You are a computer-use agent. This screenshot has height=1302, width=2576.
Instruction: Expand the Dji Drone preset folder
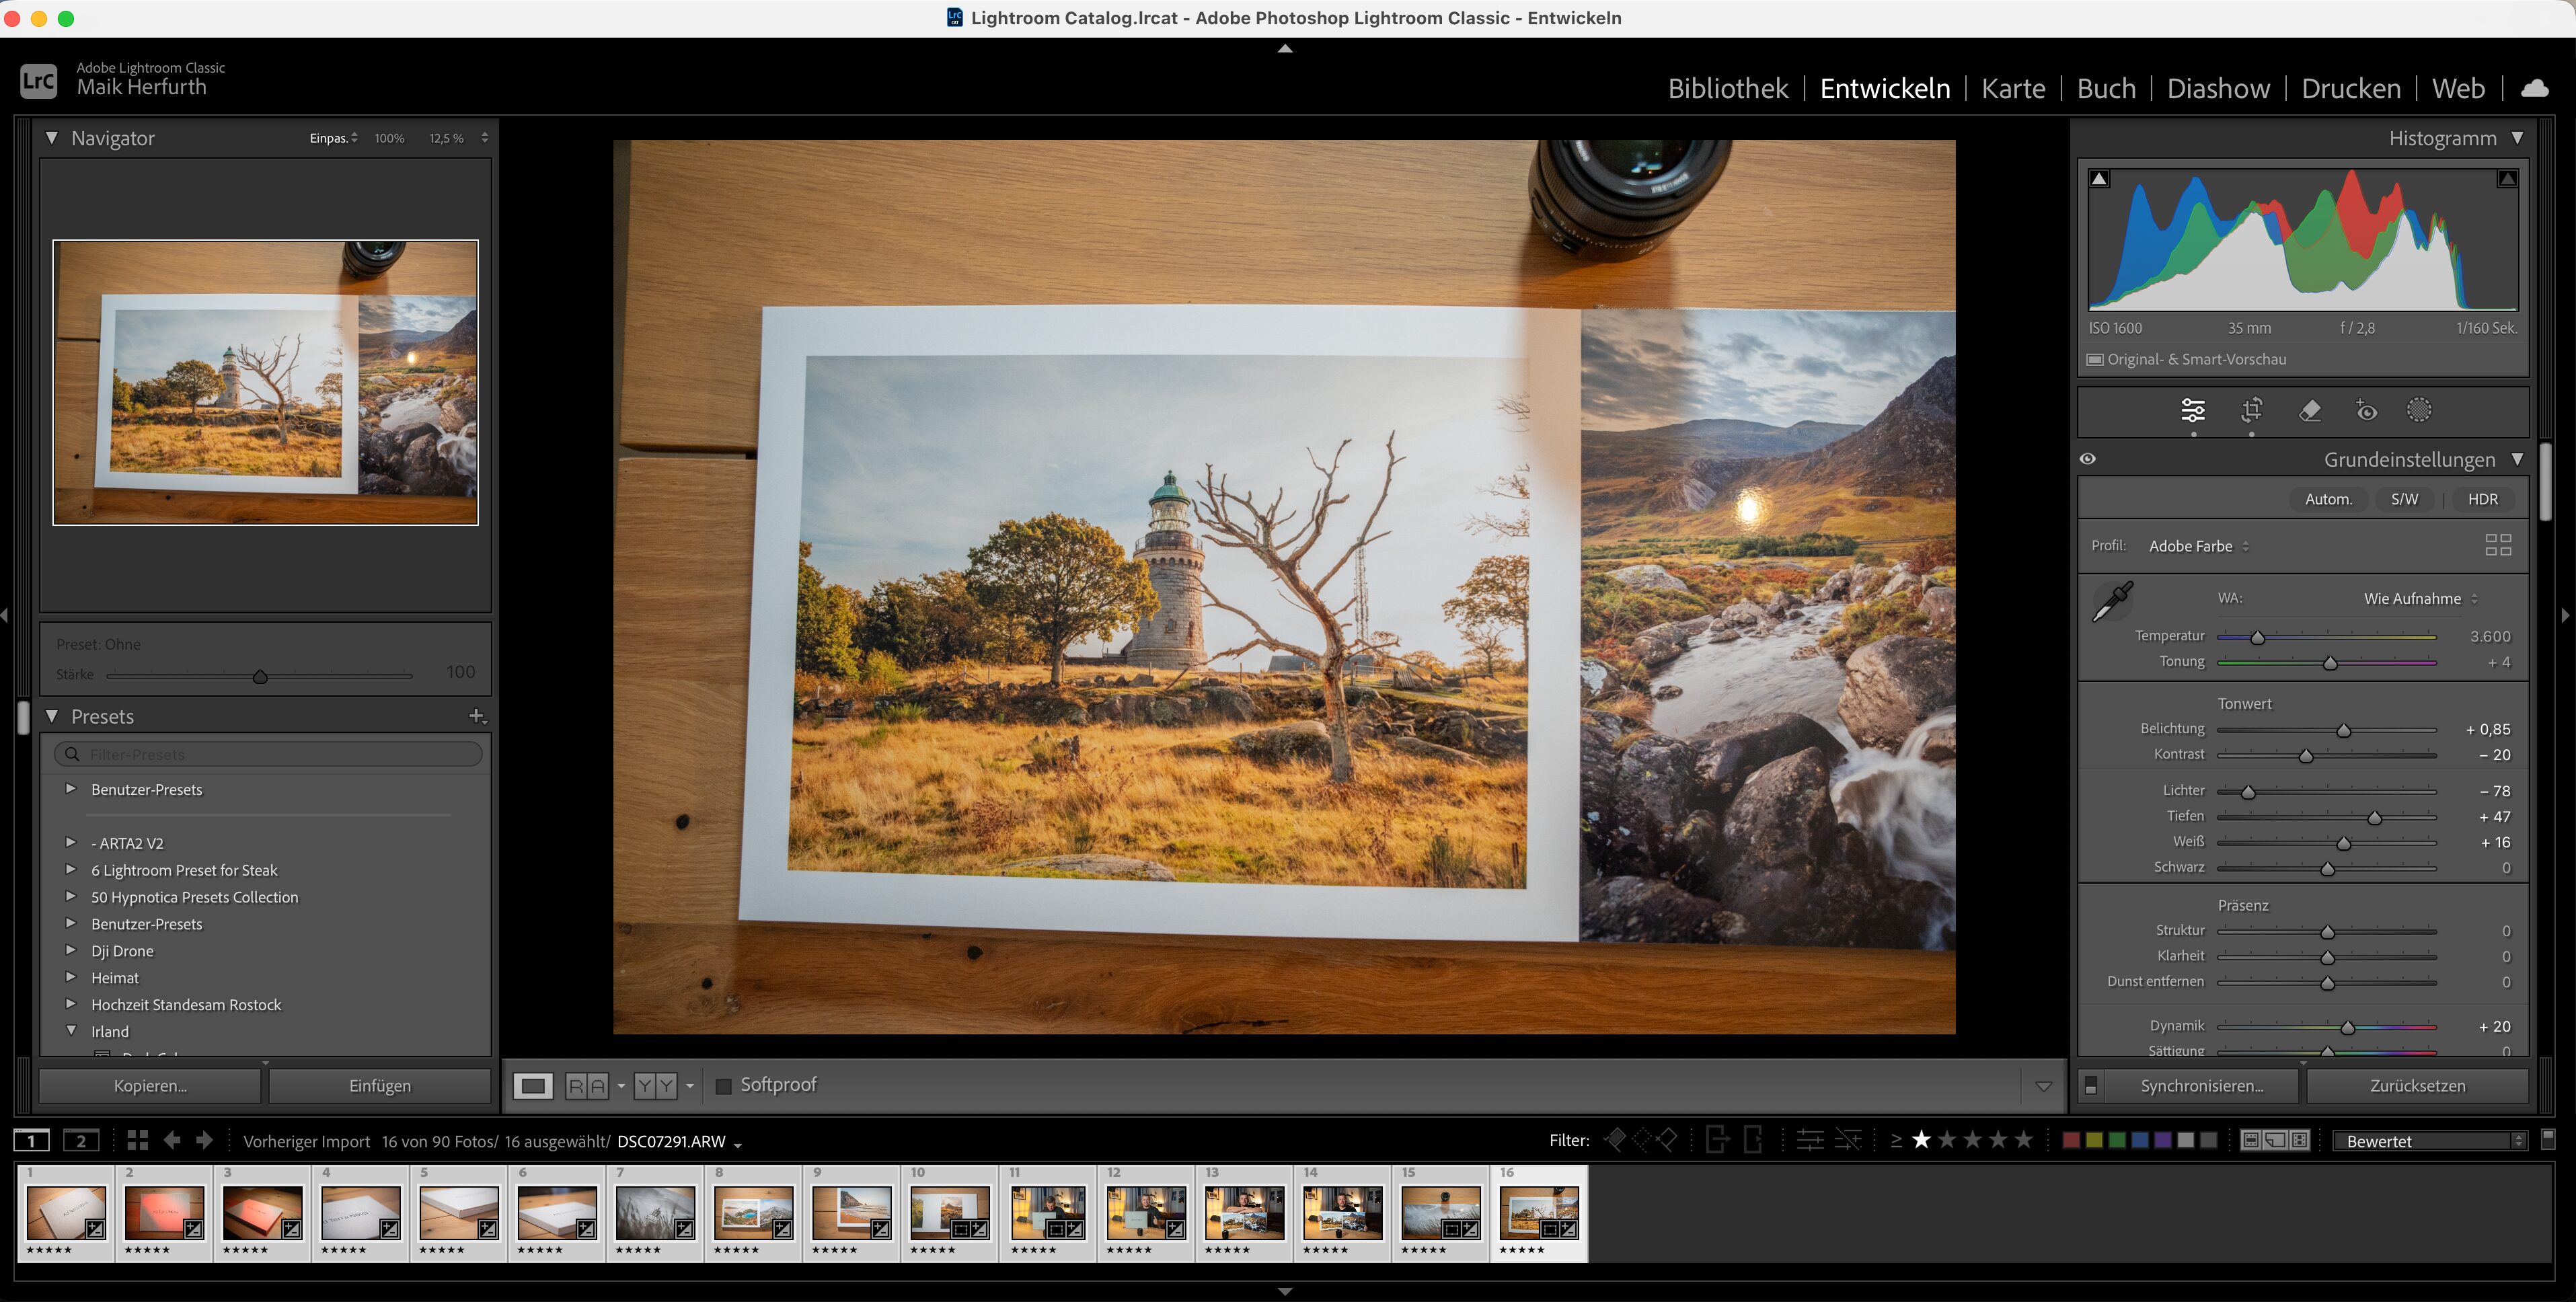(x=71, y=950)
